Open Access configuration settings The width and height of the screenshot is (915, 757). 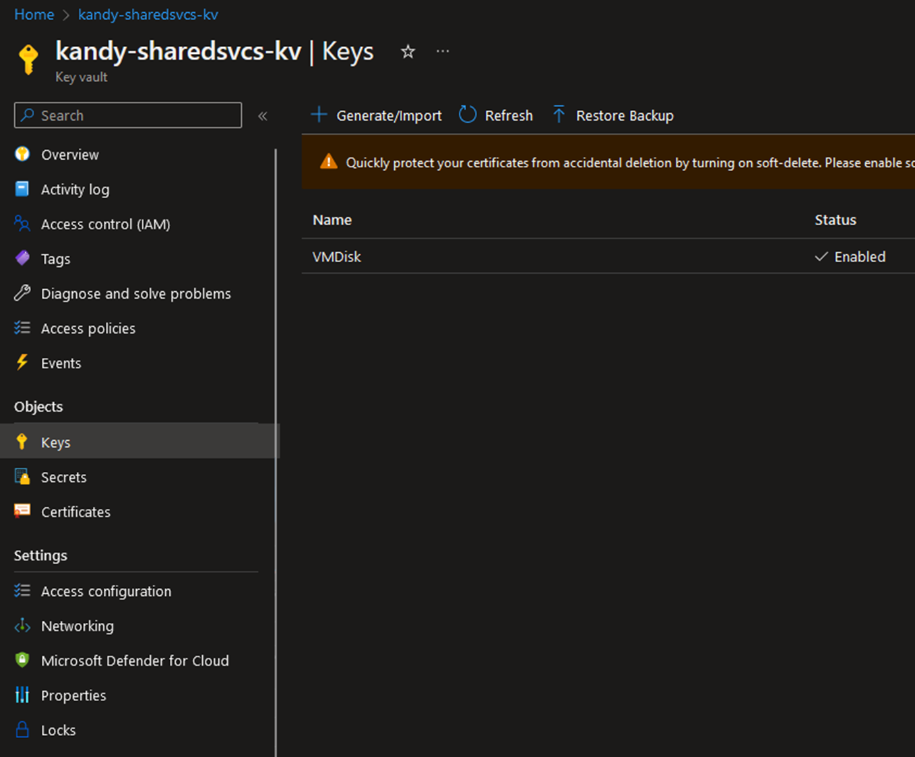click(x=106, y=591)
